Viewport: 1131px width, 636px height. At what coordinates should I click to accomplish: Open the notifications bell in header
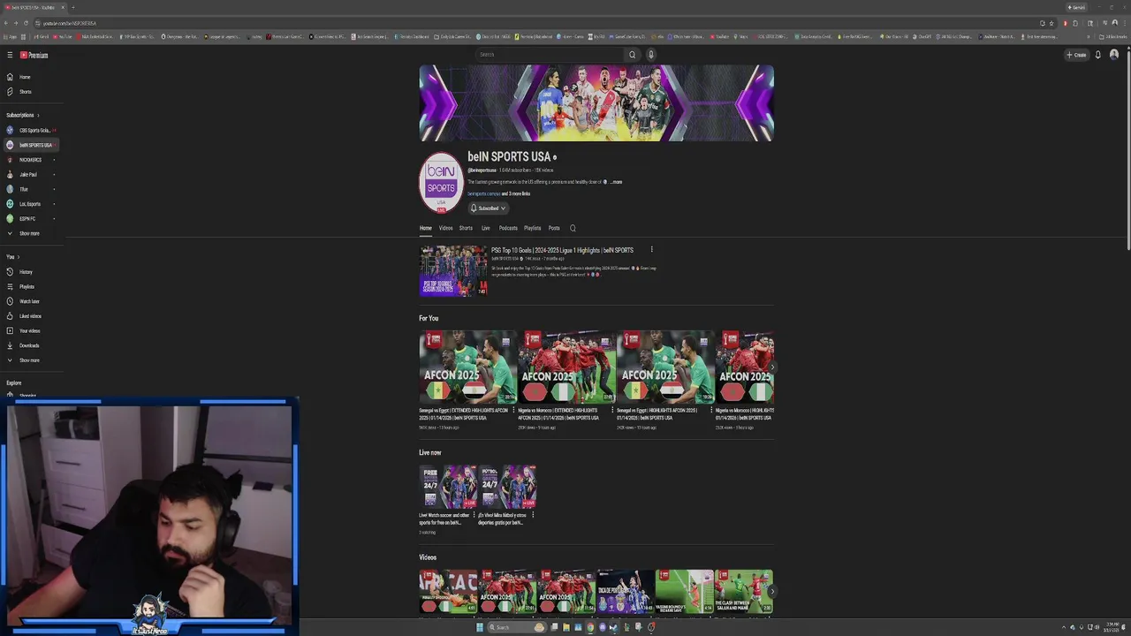pyautogui.click(x=1097, y=55)
